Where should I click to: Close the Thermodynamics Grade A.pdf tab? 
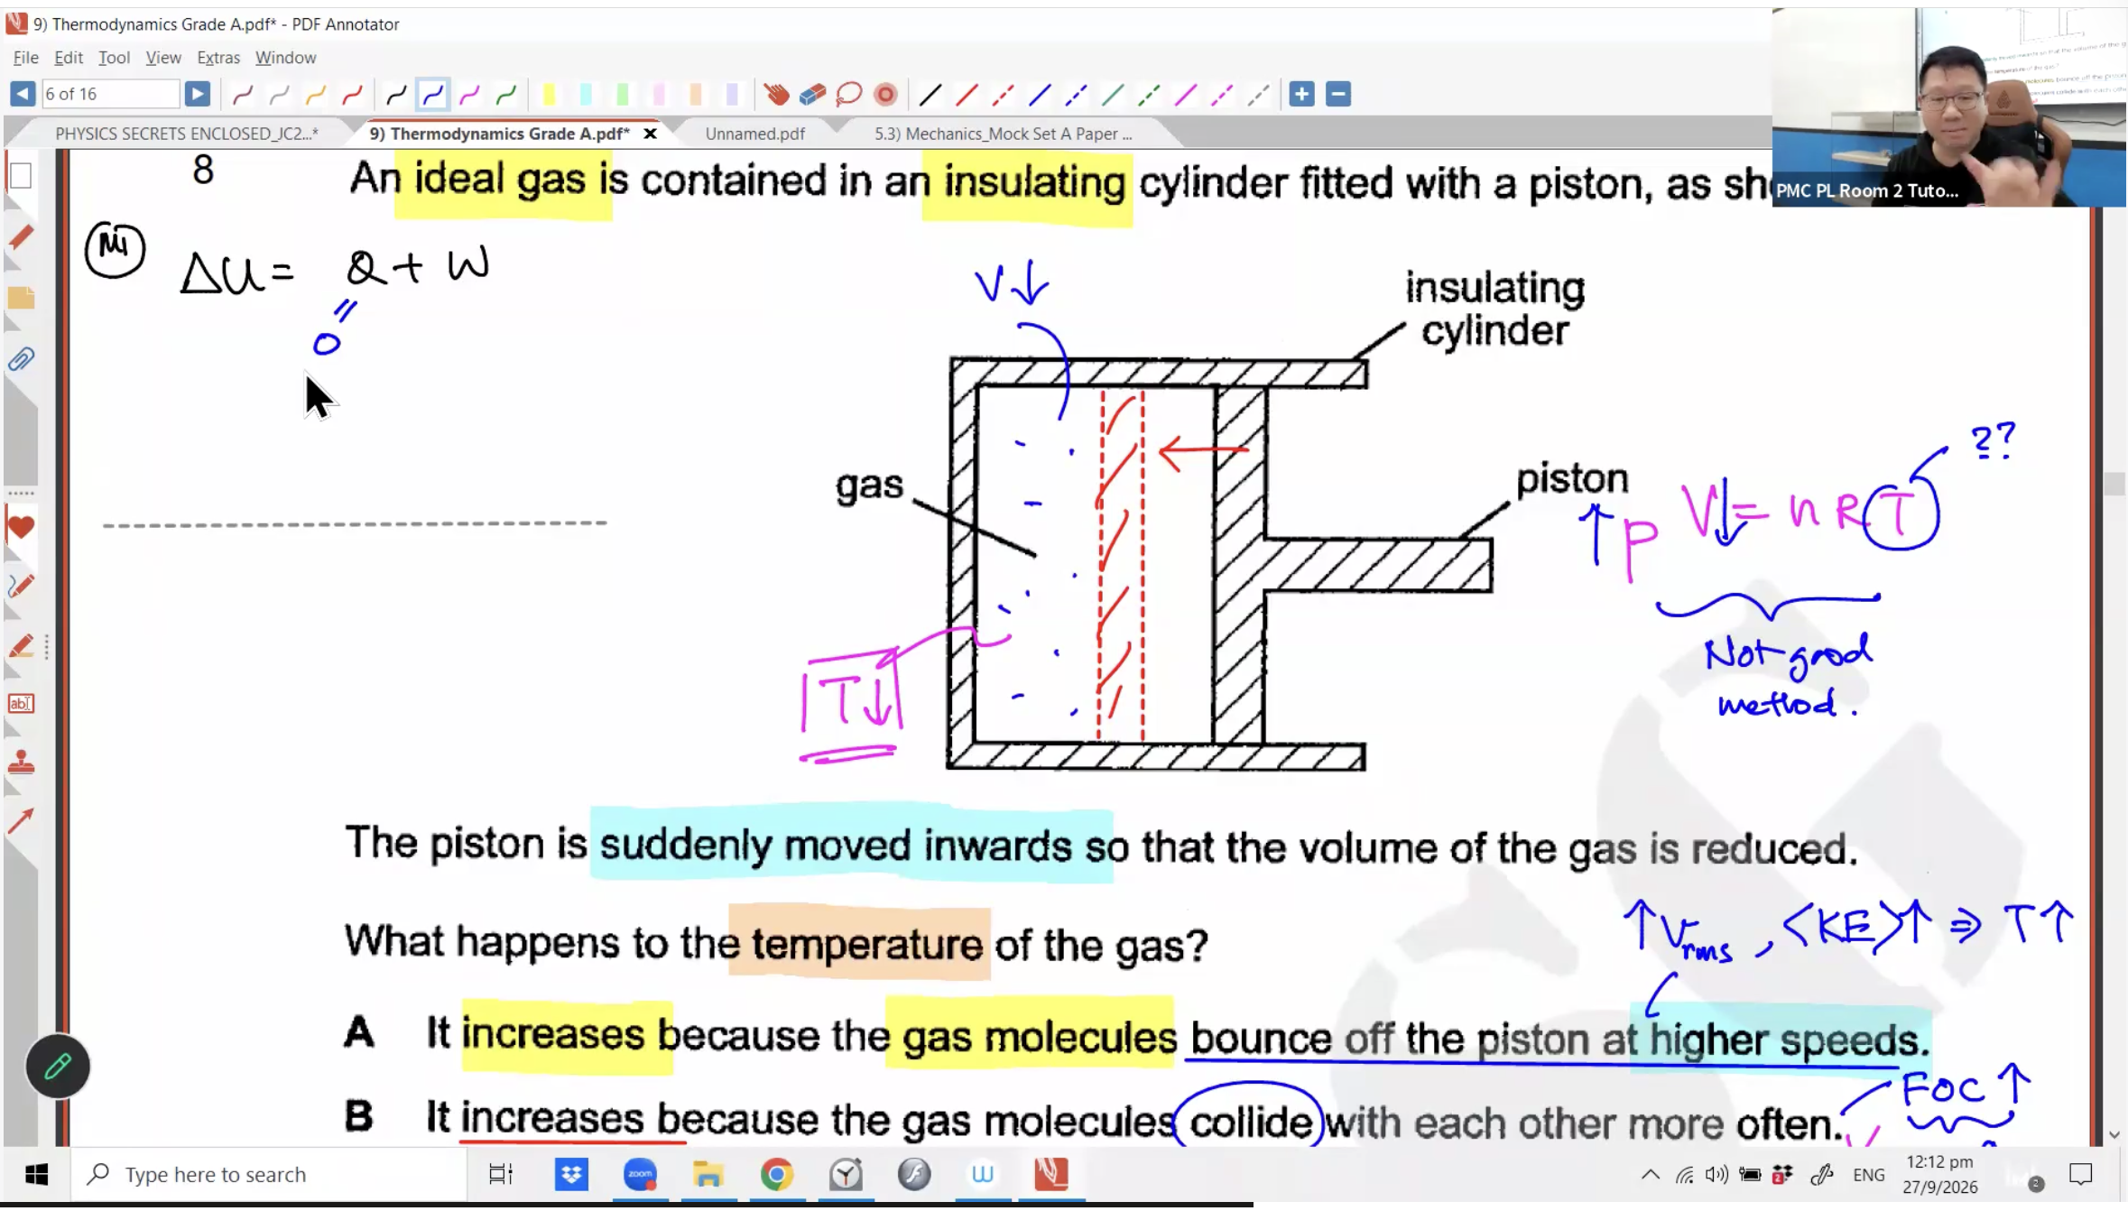(650, 134)
